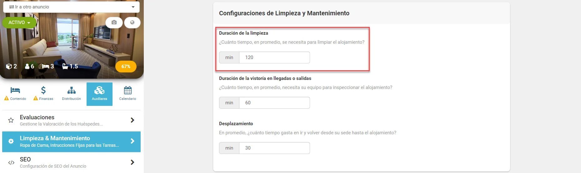The width and height of the screenshot is (581, 173).
Task: Click the 'min' label beside 30
Action: (229, 148)
